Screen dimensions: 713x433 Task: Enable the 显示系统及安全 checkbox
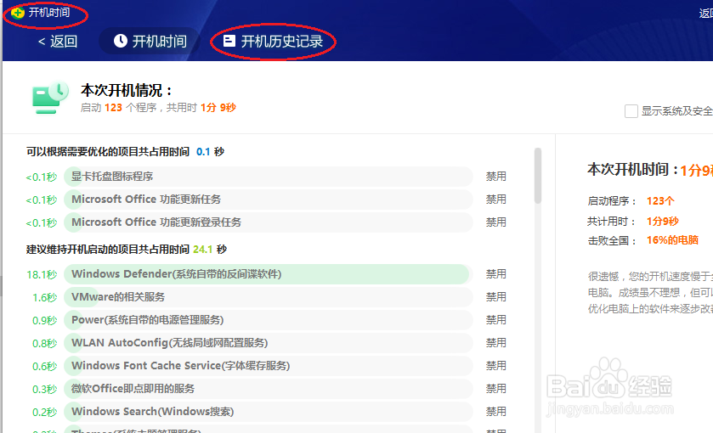click(x=631, y=111)
